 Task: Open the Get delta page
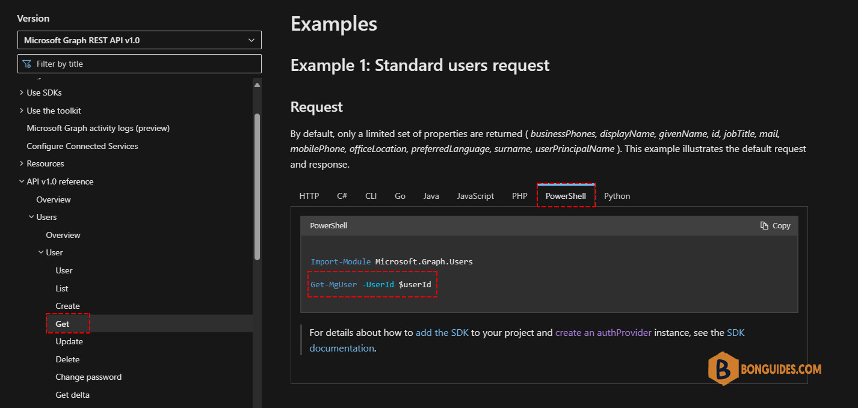point(72,395)
